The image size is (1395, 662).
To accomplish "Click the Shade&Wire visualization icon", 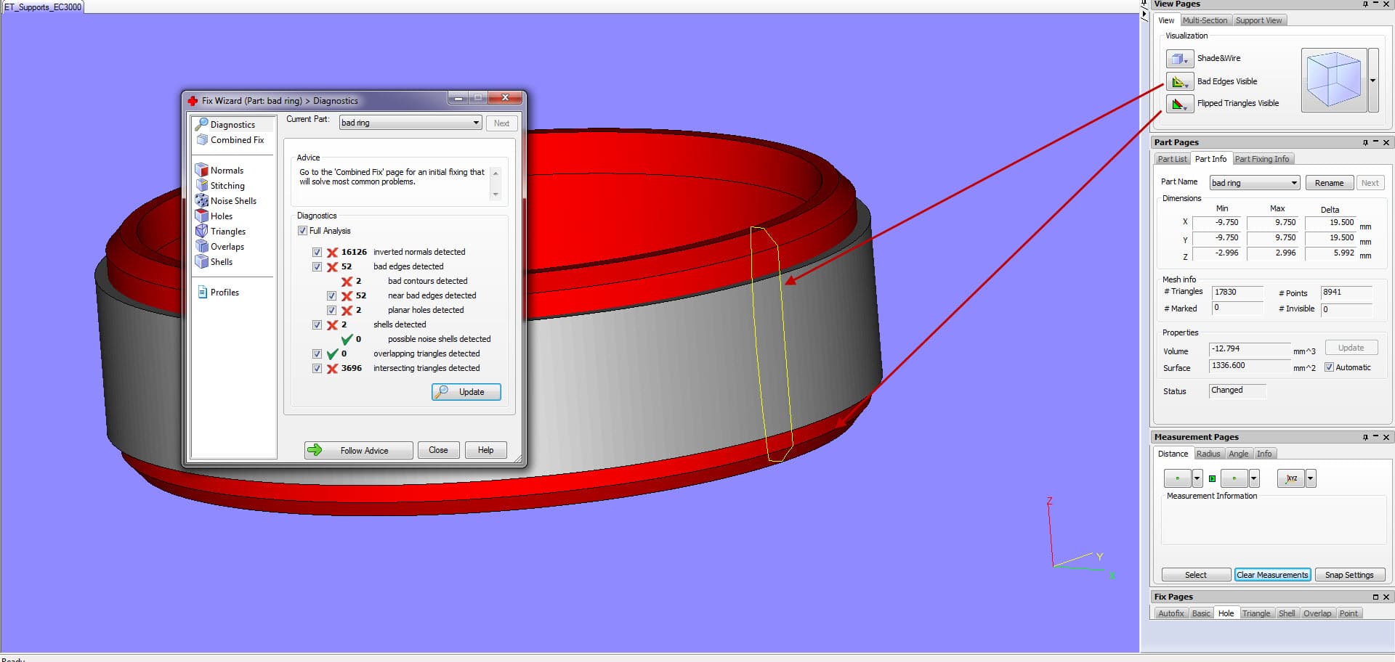I will pos(1179,58).
